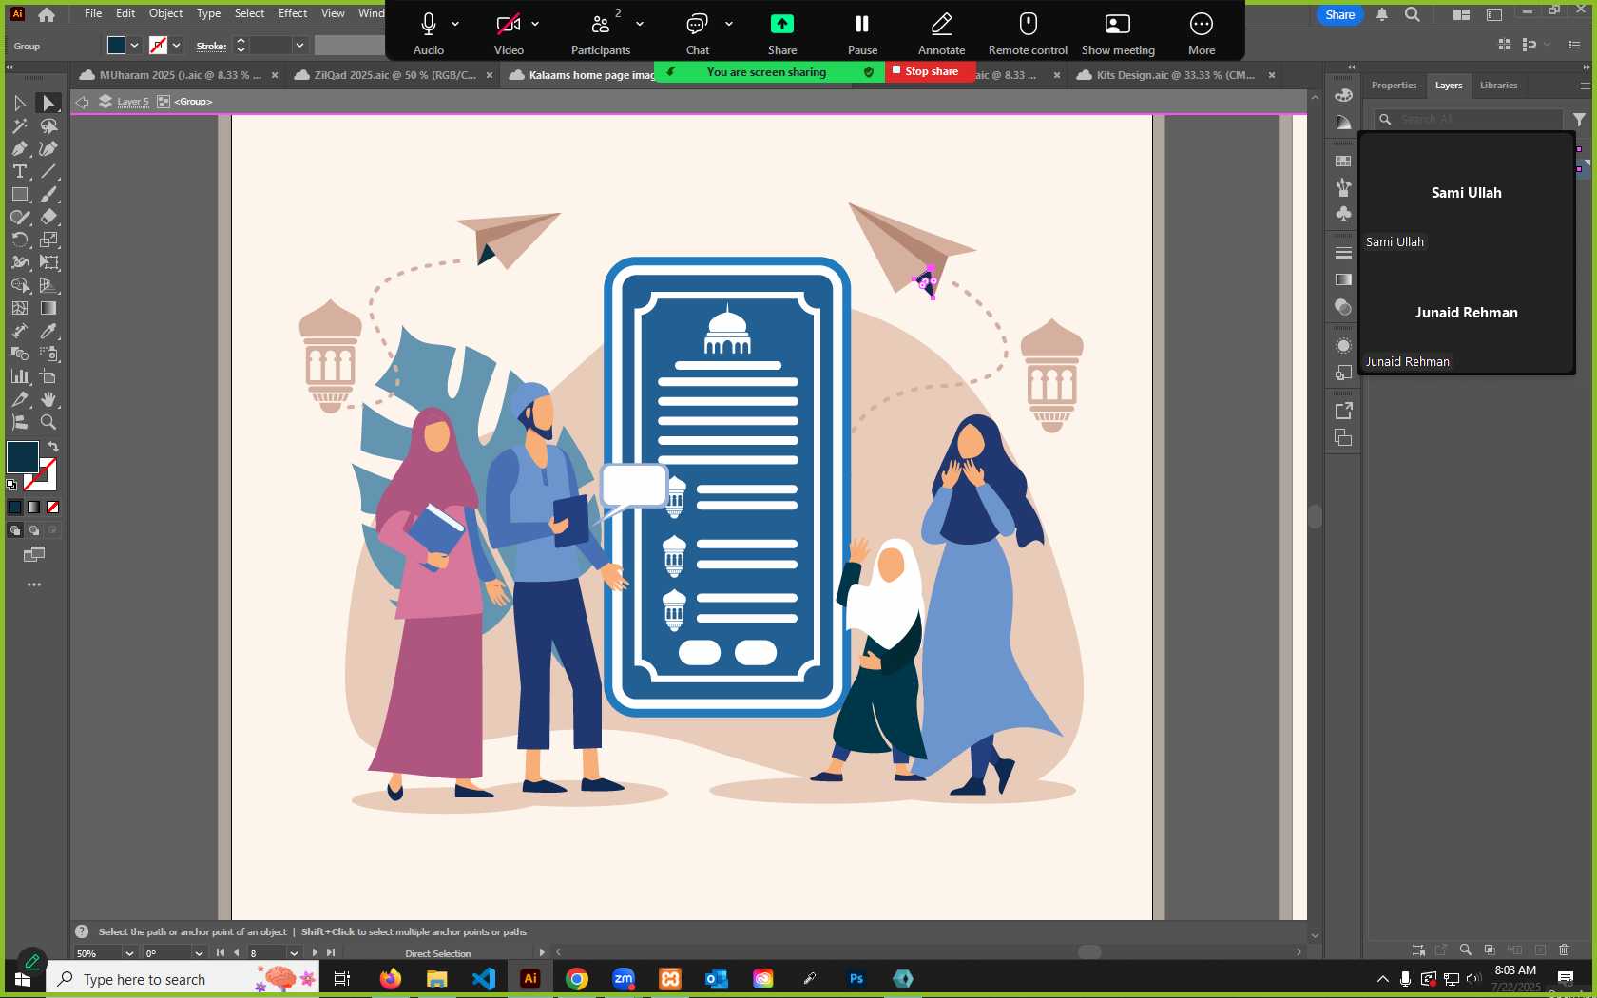The height and width of the screenshot is (998, 1597).
Task: Click fill color swatch in control bar
Action: coord(116,46)
